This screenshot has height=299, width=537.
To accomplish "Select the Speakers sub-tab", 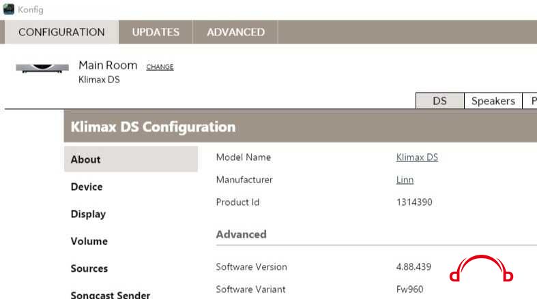I will 493,101.
